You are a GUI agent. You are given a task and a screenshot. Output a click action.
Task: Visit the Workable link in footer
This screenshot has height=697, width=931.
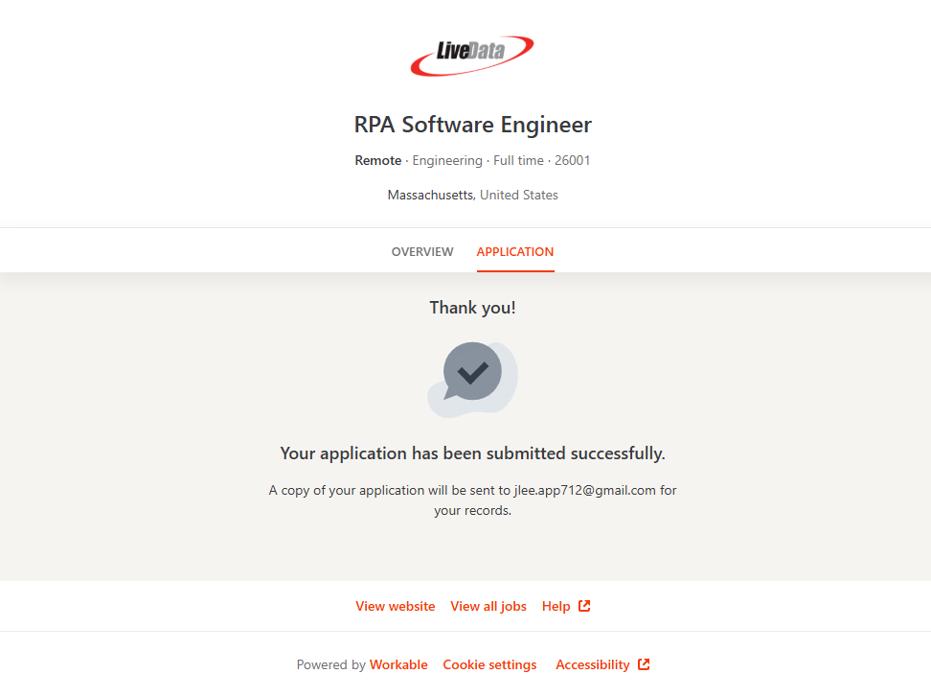pyautogui.click(x=398, y=664)
